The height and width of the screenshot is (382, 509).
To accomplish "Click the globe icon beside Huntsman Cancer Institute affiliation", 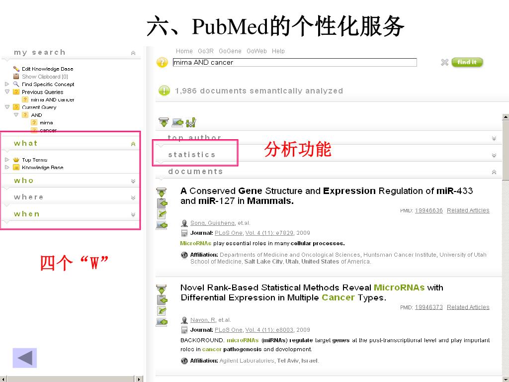I will pos(184,255).
